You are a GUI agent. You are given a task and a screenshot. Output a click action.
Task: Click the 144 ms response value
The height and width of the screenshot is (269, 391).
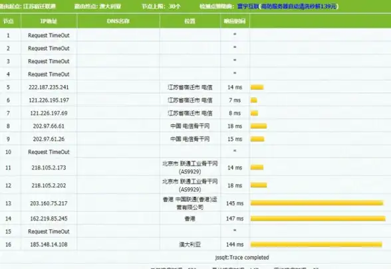(x=235, y=244)
